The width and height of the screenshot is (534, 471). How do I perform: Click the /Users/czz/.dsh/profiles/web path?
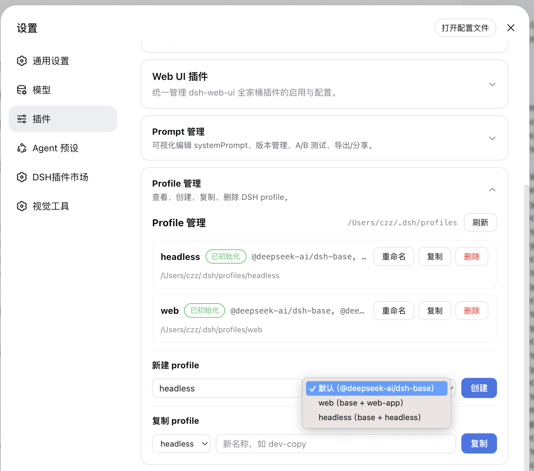211,330
